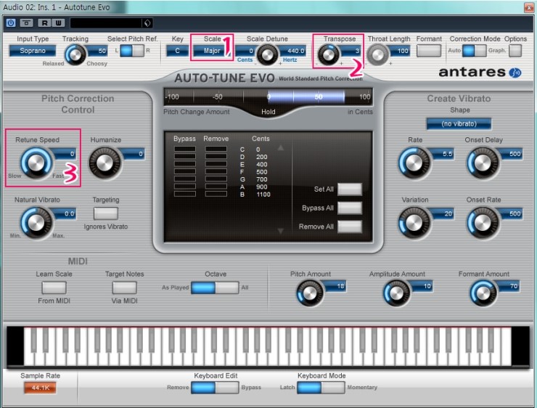This screenshot has width=537, height=408.
Task: Toggle Octave As Played/All switch
Action: [x=215, y=287]
